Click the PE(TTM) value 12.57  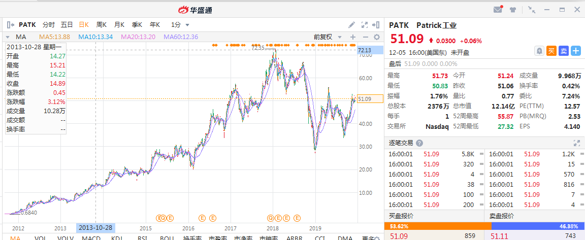(572, 106)
